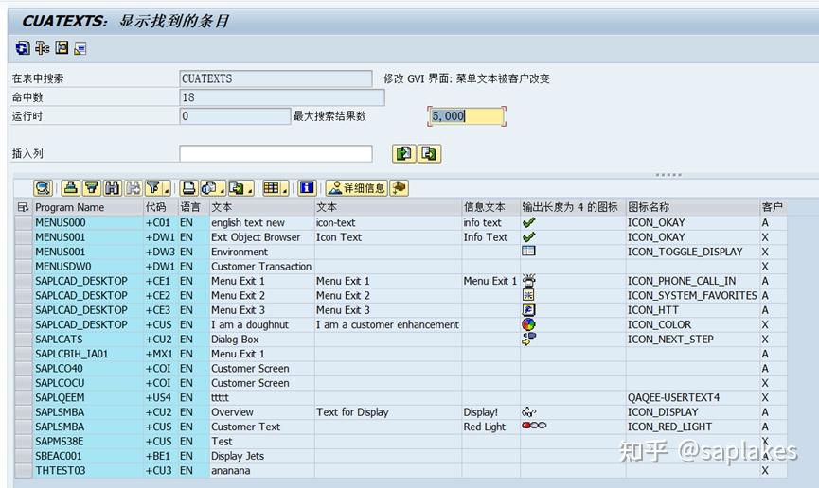Click the third icon in top toolbar
Screen dimensions: 819x488
point(62,48)
